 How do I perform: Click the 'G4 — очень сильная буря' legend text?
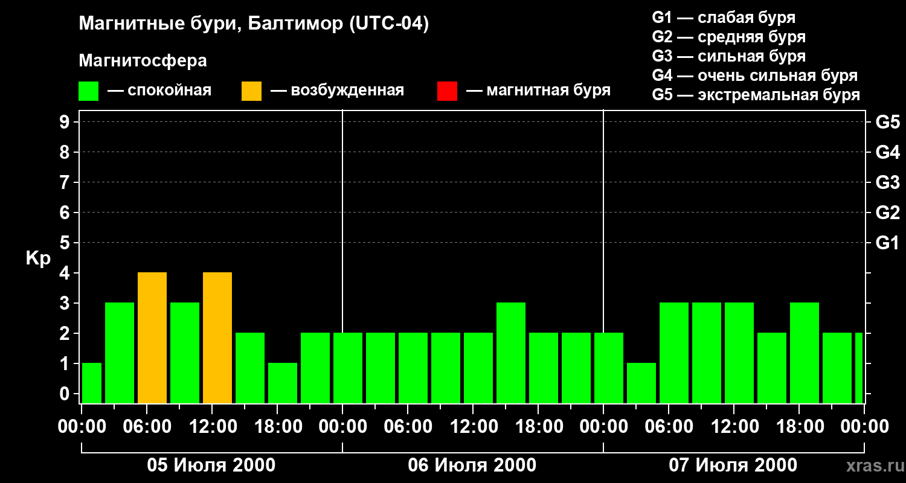(755, 75)
